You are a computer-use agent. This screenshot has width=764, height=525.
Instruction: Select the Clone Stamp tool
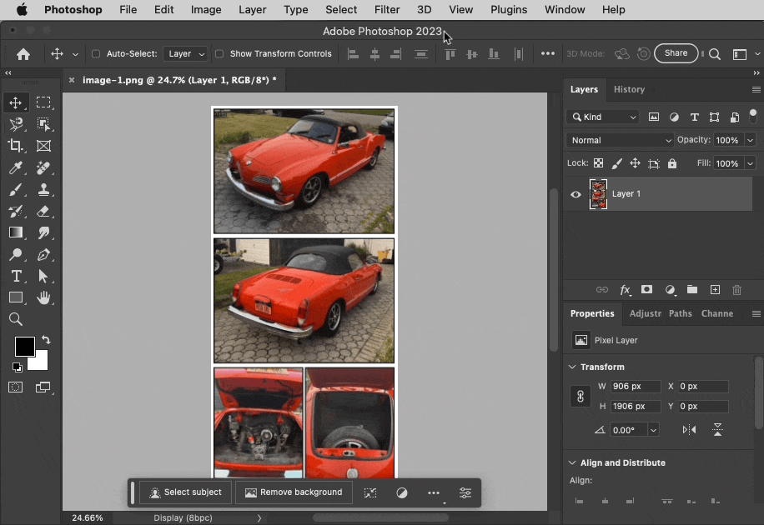pos(44,189)
